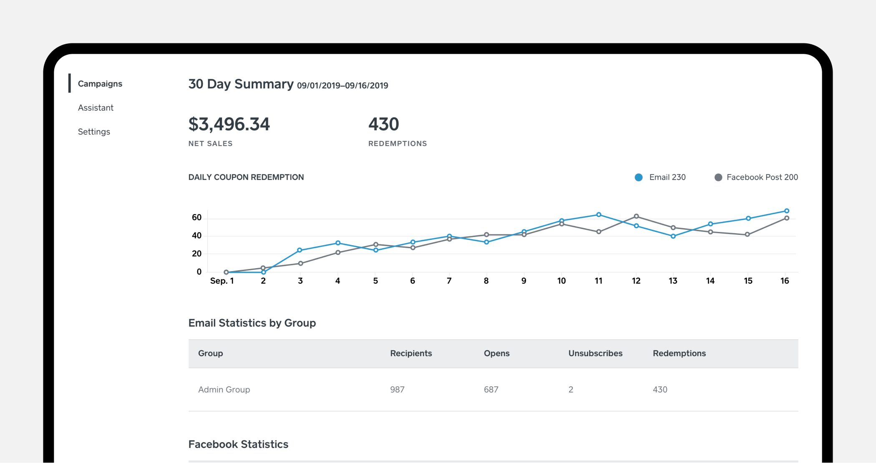
Task: Click the unsubscribes value 2
Action: tap(571, 390)
